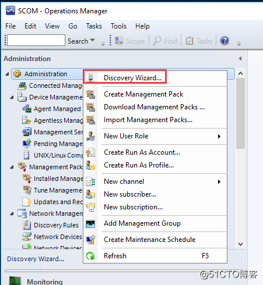This screenshot has height=285, width=263.
Task: Click the Installed Management Packs tree icon
Action: click(x=27, y=179)
